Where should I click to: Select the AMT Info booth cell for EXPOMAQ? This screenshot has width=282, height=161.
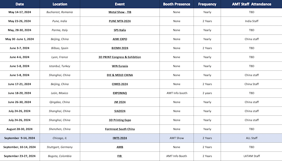(177, 93)
